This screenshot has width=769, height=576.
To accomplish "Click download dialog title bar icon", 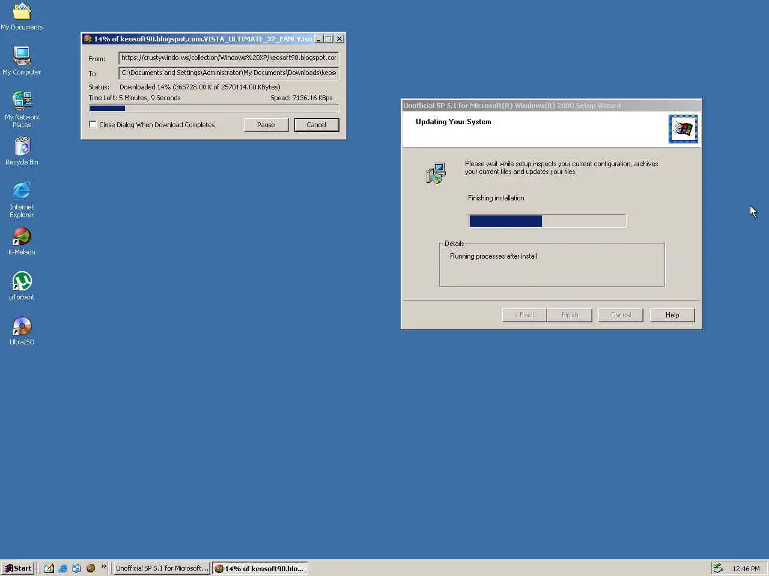I will (88, 39).
